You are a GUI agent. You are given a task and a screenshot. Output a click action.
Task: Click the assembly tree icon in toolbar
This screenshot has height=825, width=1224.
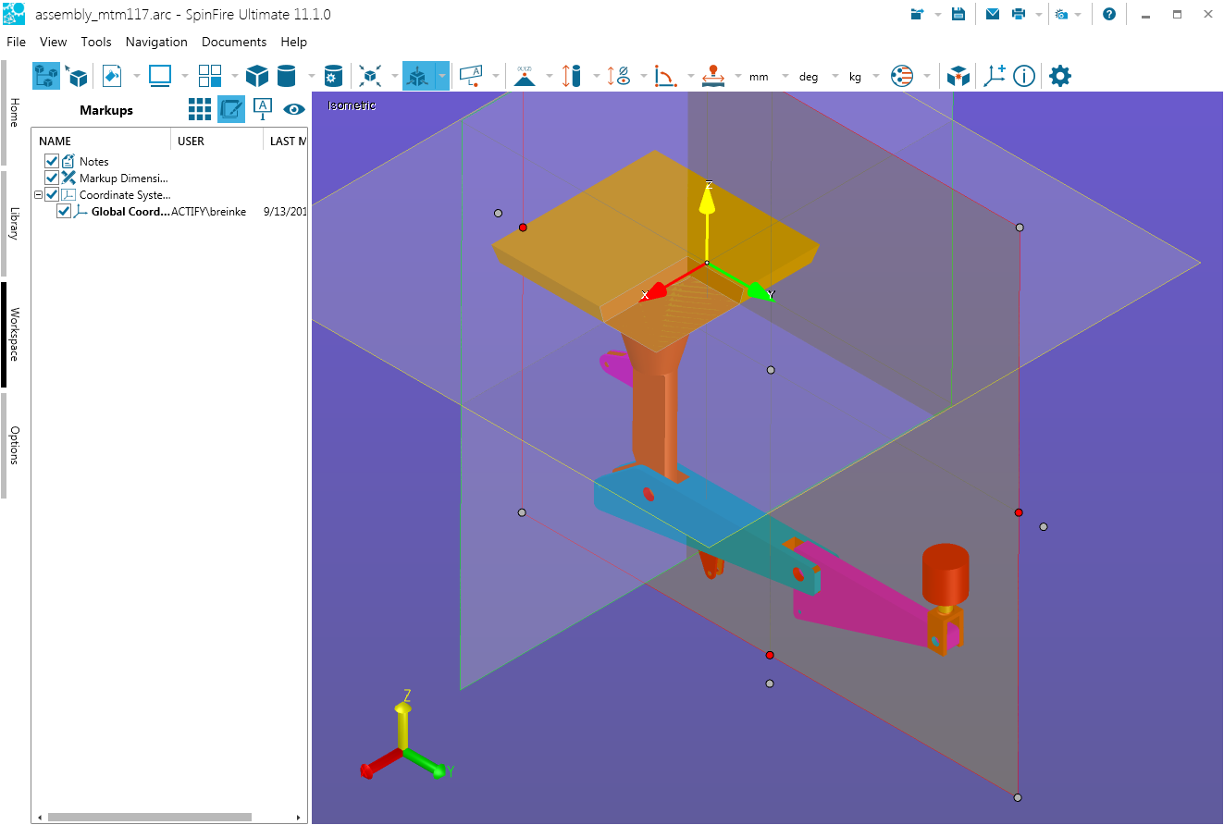click(45, 76)
